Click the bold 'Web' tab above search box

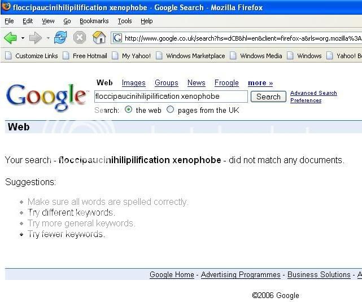[104, 82]
